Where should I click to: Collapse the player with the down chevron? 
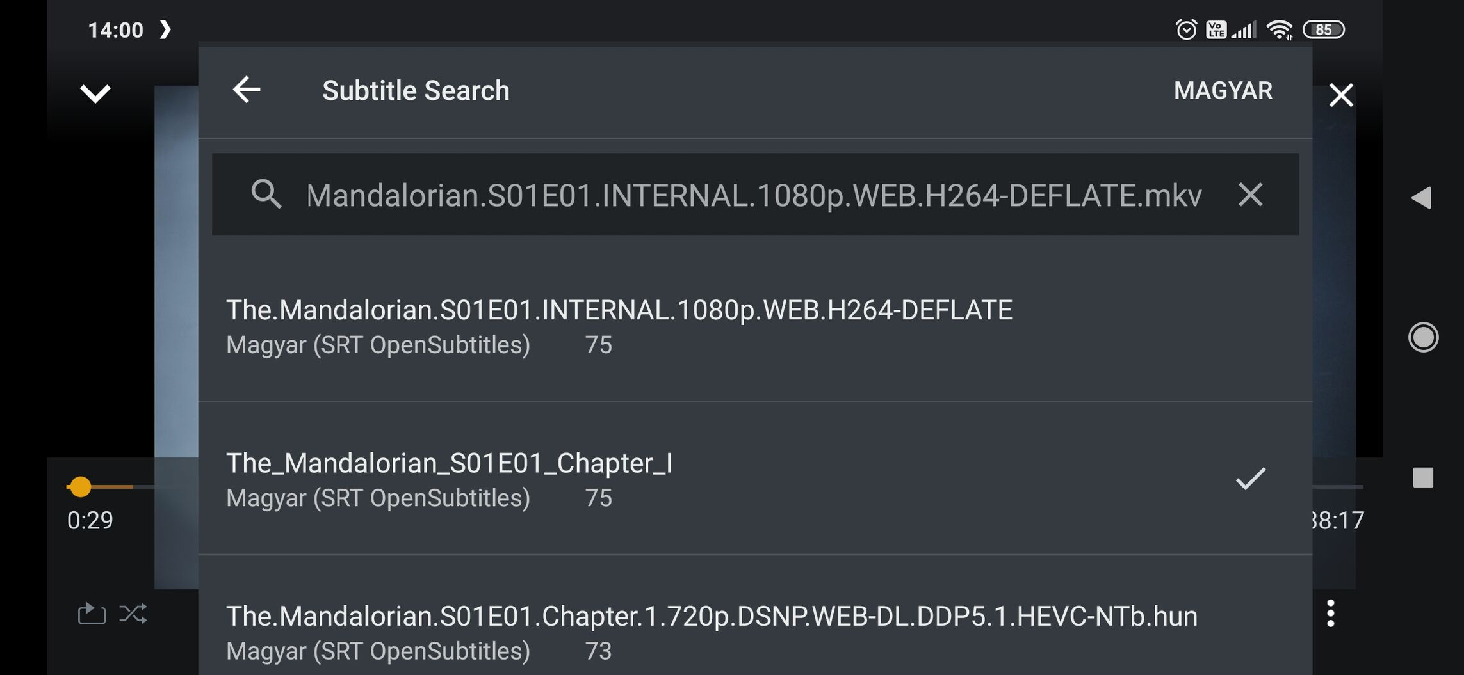pyautogui.click(x=95, y=93)
